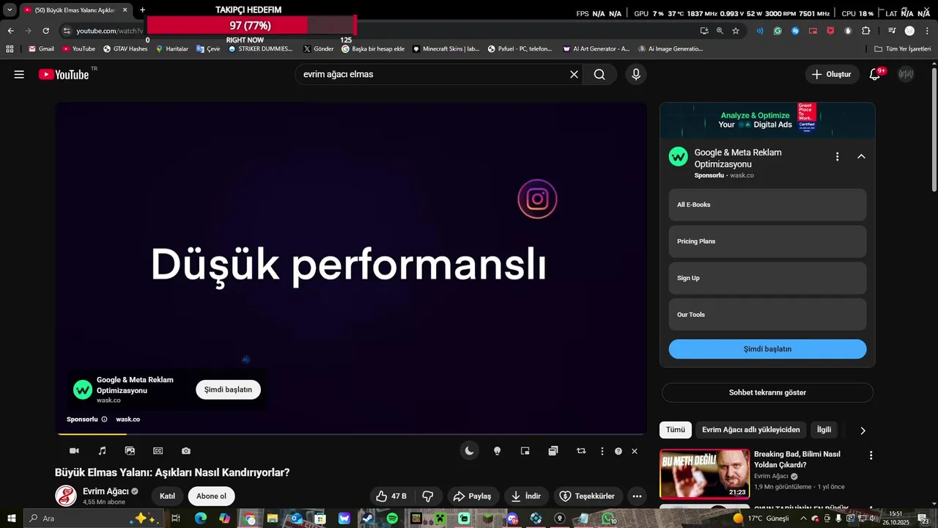Close the player extension toolbar
Screen dimensions: 938x528
point(635,451)
